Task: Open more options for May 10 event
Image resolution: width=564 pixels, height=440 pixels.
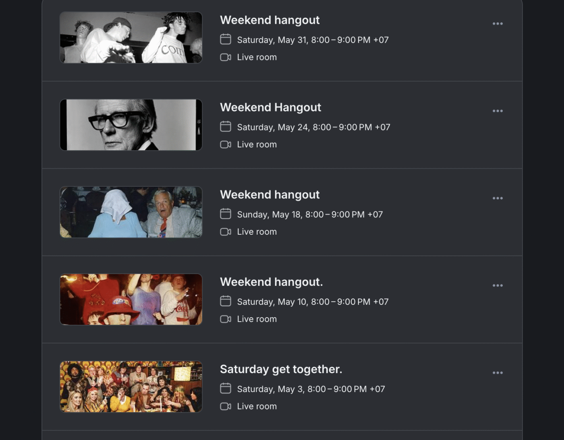Action: tap(498, 286)
